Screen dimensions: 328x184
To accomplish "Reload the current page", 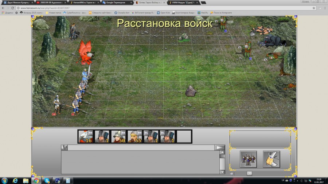I will (x=12, y=8).
